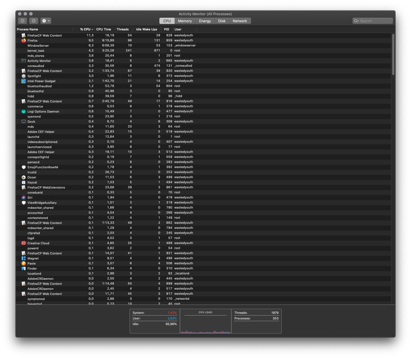Click the EmojiFunctionRowIM shield icon
This screenshot has width=411, height=358.
pos(24,167)
